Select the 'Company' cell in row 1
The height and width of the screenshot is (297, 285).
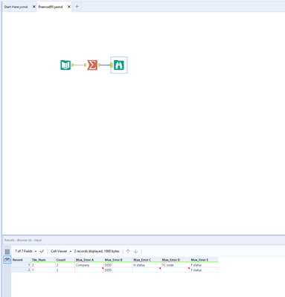89,265
